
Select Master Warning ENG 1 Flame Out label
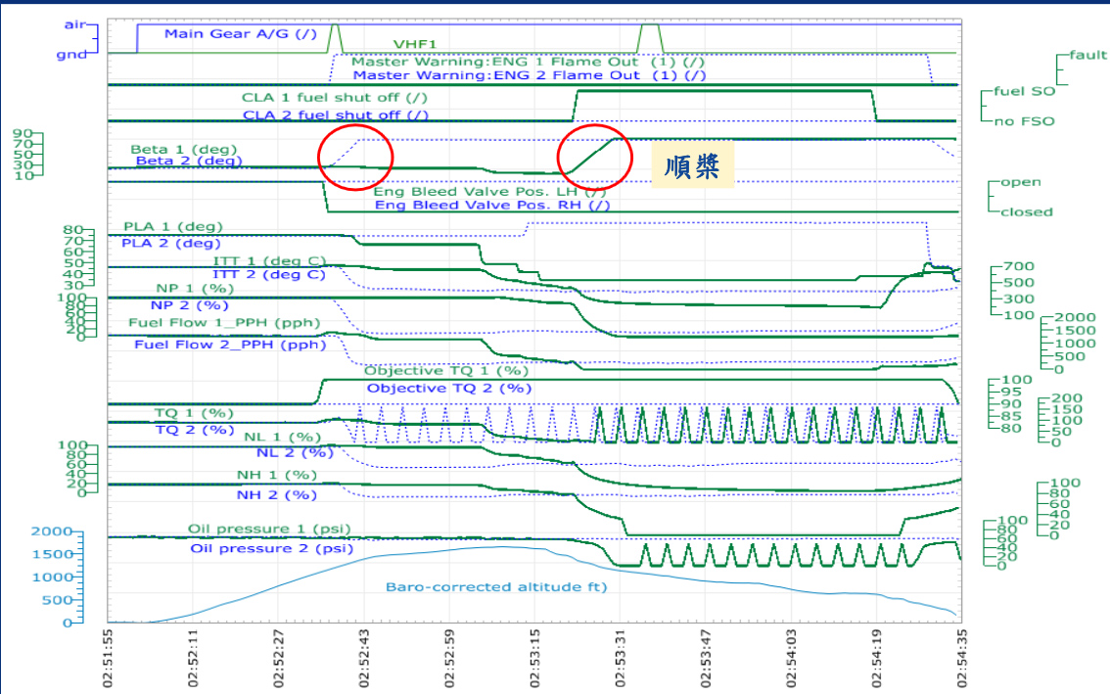pyautogui.click(x=527, y=61)
